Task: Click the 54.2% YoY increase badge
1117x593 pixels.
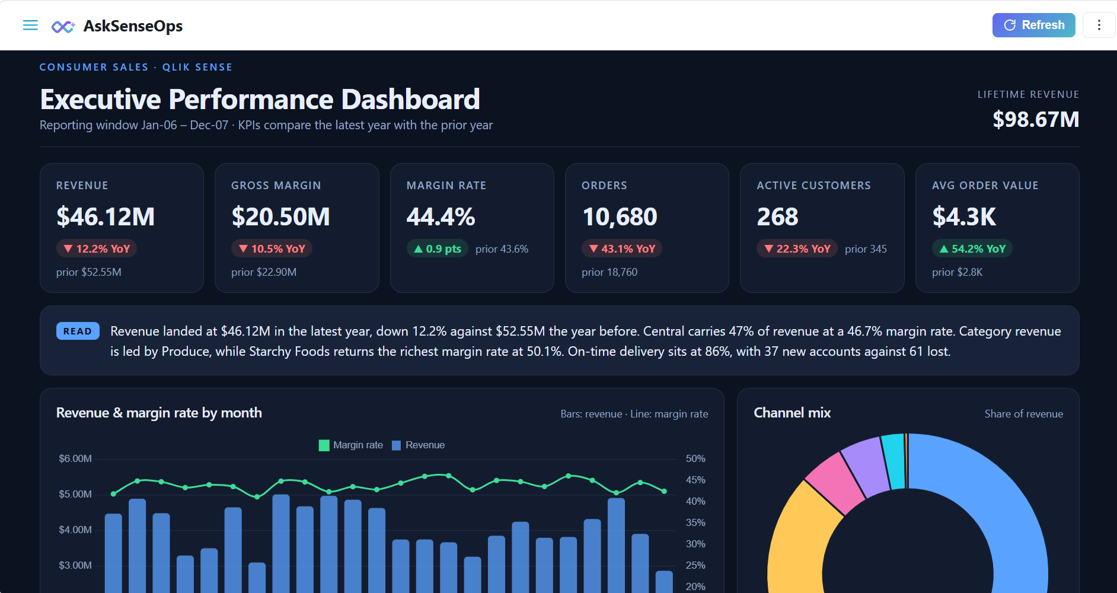Action: point(972,248)
